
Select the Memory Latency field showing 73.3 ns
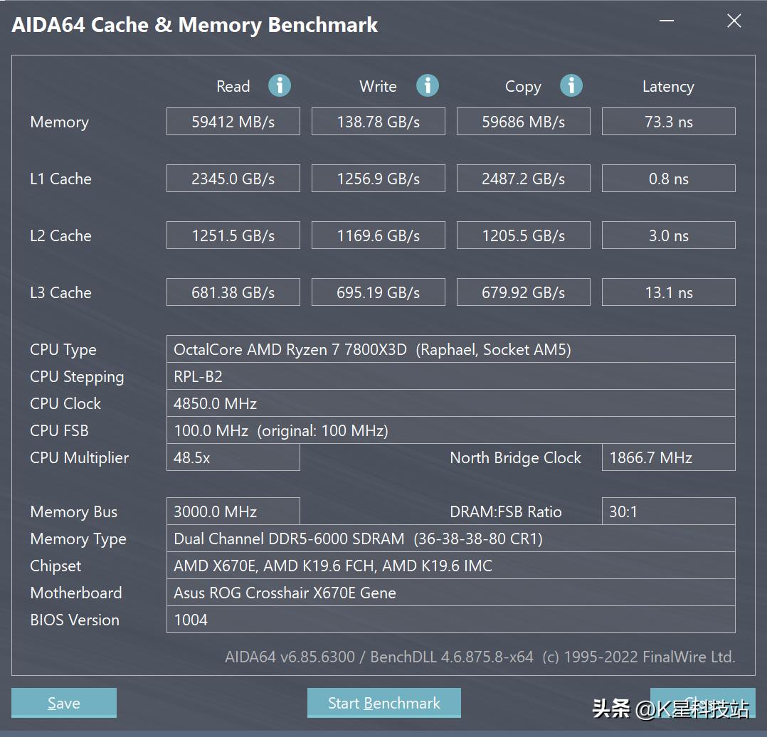point(667,121)
